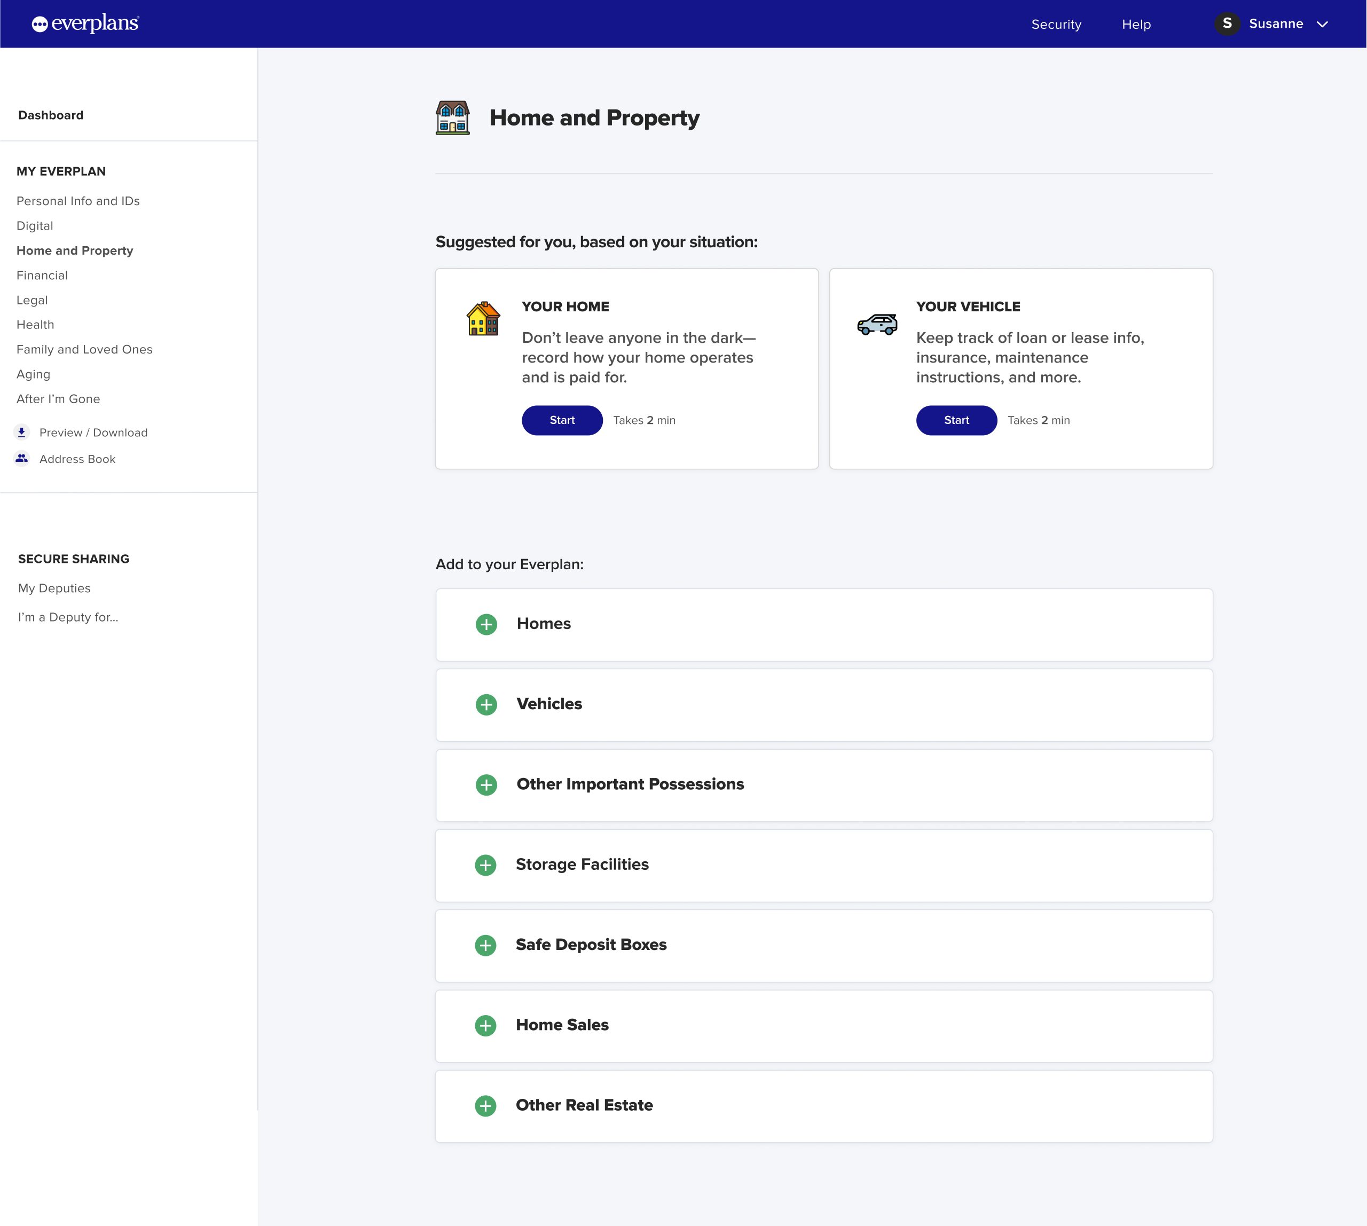This screenshot has width=1367, height=1226.
Task: Expand the Home Sales row
Action: 824,1025
